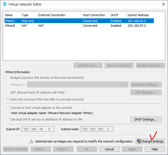Click the Virtual Network Editor globe icon
Viewport: 168px width, 155px height.
[x=5, y=4]
